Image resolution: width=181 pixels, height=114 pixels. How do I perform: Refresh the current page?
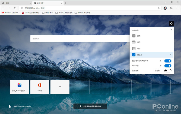pos(15,8)
